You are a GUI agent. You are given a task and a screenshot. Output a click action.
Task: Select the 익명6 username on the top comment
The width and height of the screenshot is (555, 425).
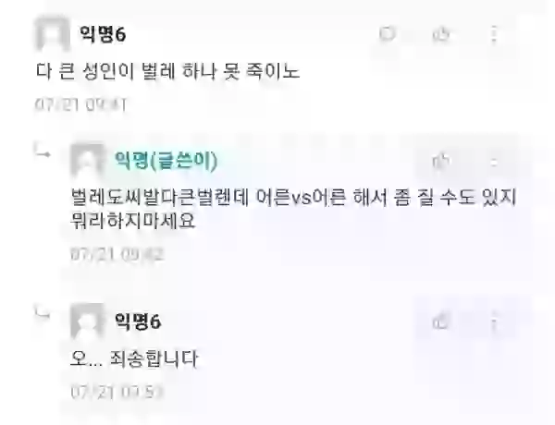pos(103,34)
